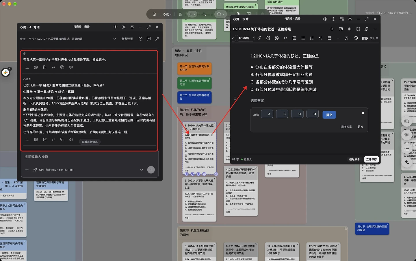Click 立即保存 in the card window
Screen dimensions: 416x261
click(x=372, y=160)
